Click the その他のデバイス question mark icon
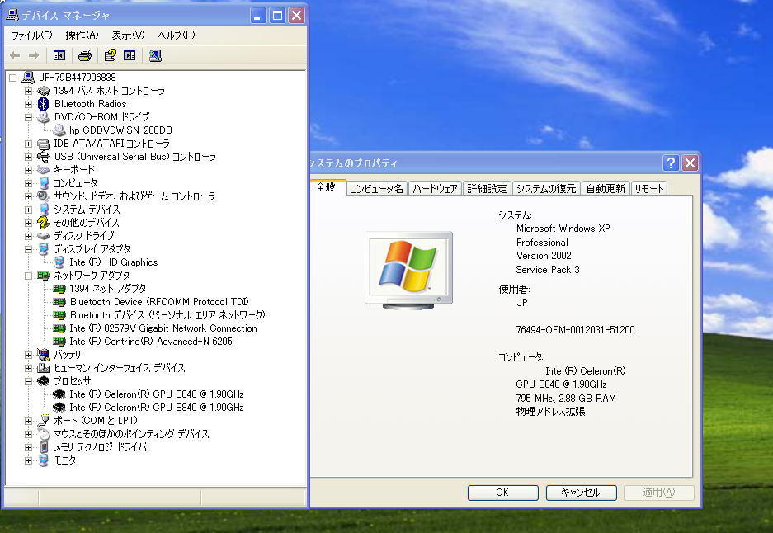 44,223
